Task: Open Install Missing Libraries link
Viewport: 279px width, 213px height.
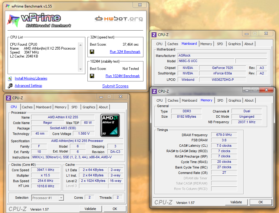Action: pos(31,78)
